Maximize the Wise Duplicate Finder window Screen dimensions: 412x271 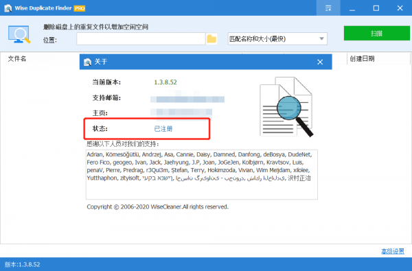(x=376, y=8)
